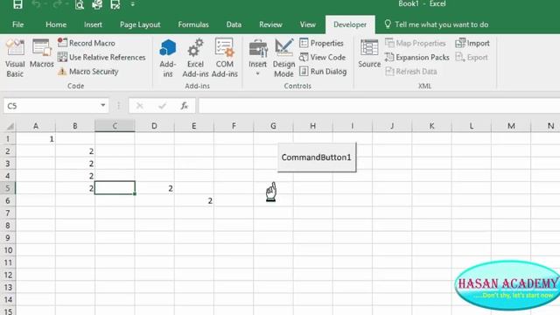Select column H header

pos(313,126)
